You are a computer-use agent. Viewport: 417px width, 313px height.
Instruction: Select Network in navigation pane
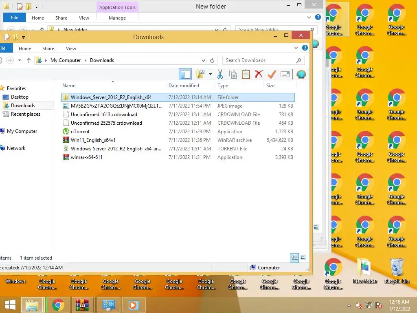point(16,148)
